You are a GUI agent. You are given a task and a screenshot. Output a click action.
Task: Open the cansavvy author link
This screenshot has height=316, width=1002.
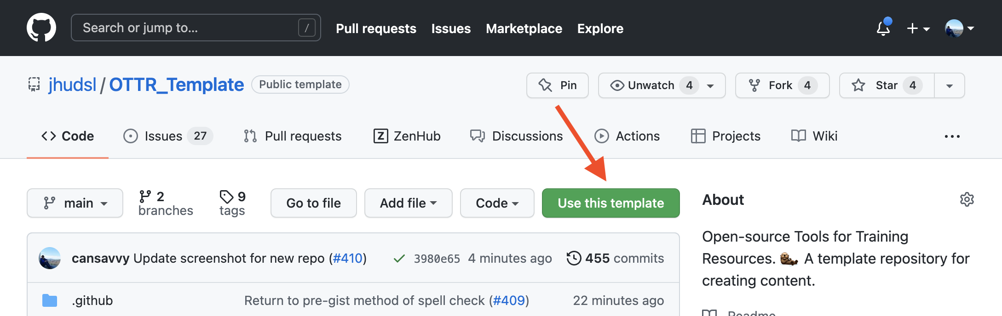101,258
